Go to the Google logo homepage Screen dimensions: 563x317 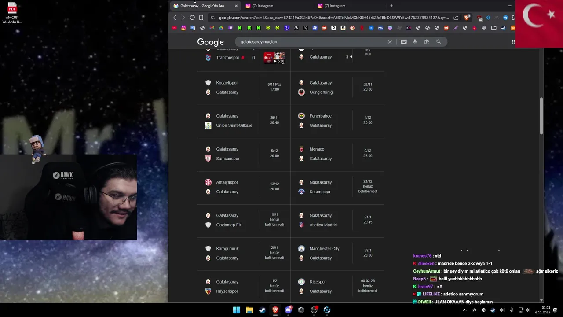tap(211, 42)
